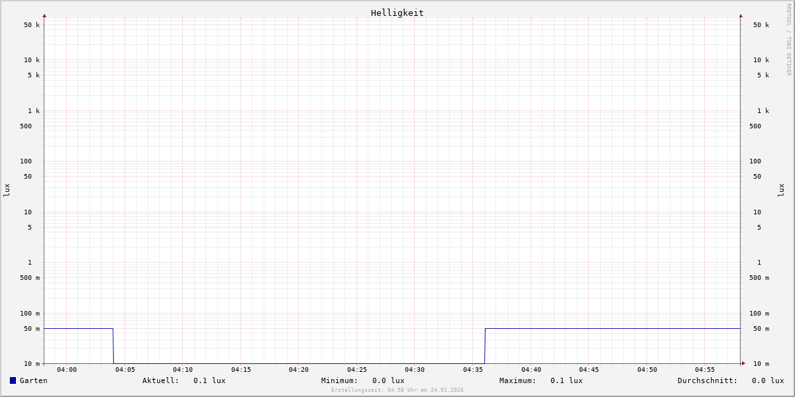The image size is (795, 397).
Task: Click the 0.1 lux value beside Maximum
Action: 566,380
